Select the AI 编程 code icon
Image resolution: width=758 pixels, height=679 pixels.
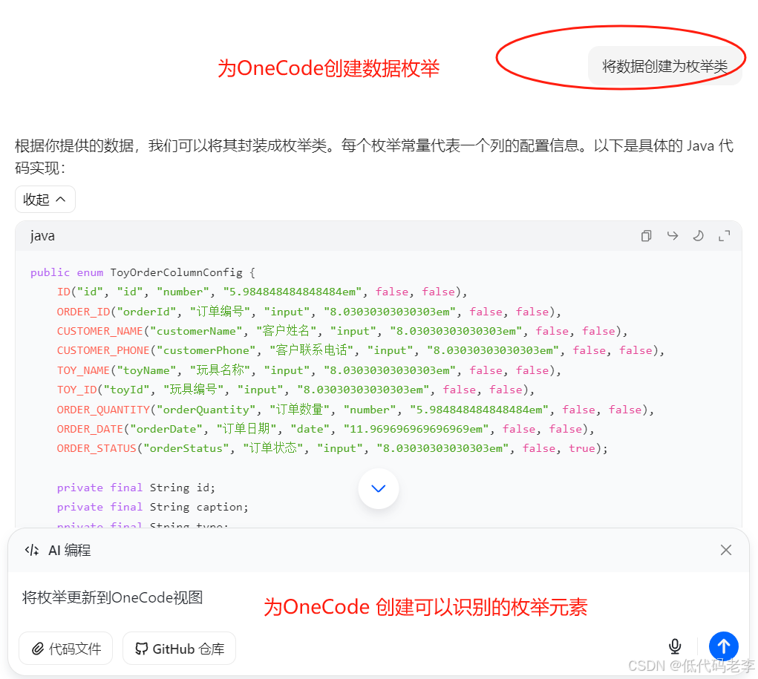pos(31,550)
